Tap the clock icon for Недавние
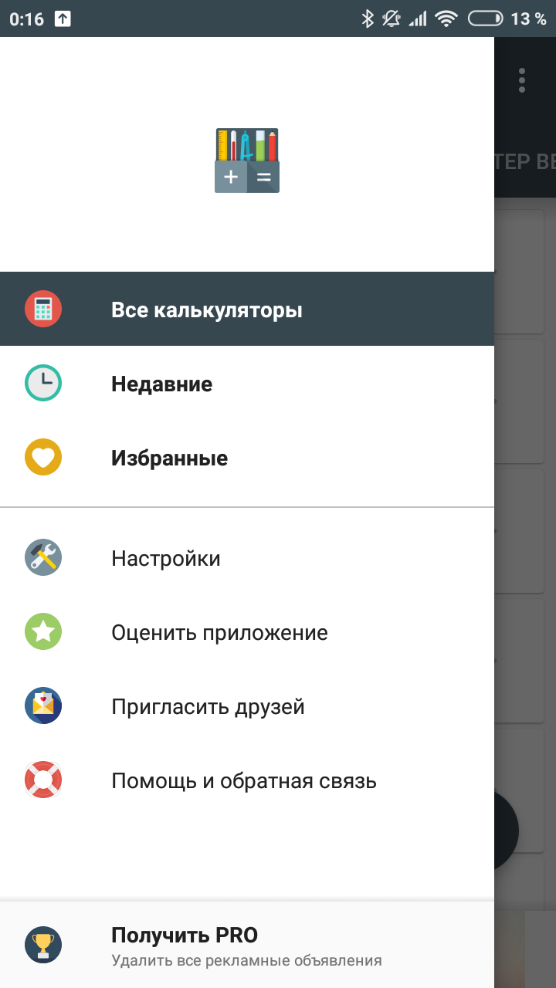The width and height of the screenshot is (556, 988). tap(43, 384)
